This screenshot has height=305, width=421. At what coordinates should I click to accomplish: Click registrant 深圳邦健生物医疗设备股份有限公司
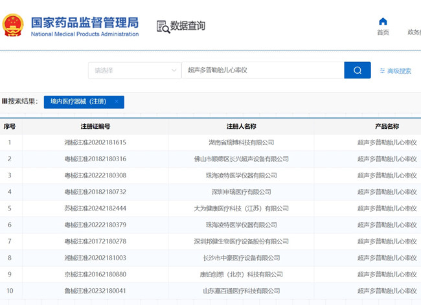pos(242,242)
